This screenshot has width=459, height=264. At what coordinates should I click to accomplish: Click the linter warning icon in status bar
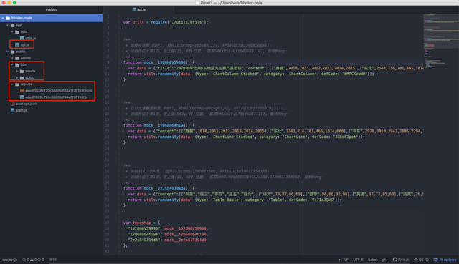click(32, 260)
